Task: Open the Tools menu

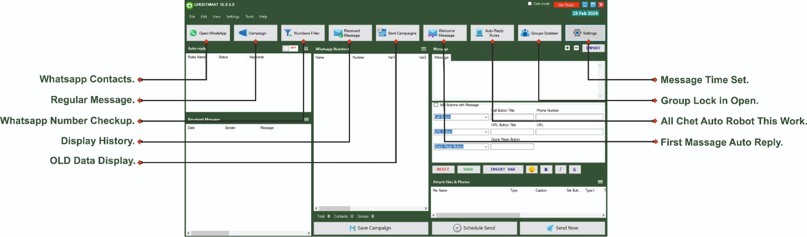Action: click(x=249, y=17)
